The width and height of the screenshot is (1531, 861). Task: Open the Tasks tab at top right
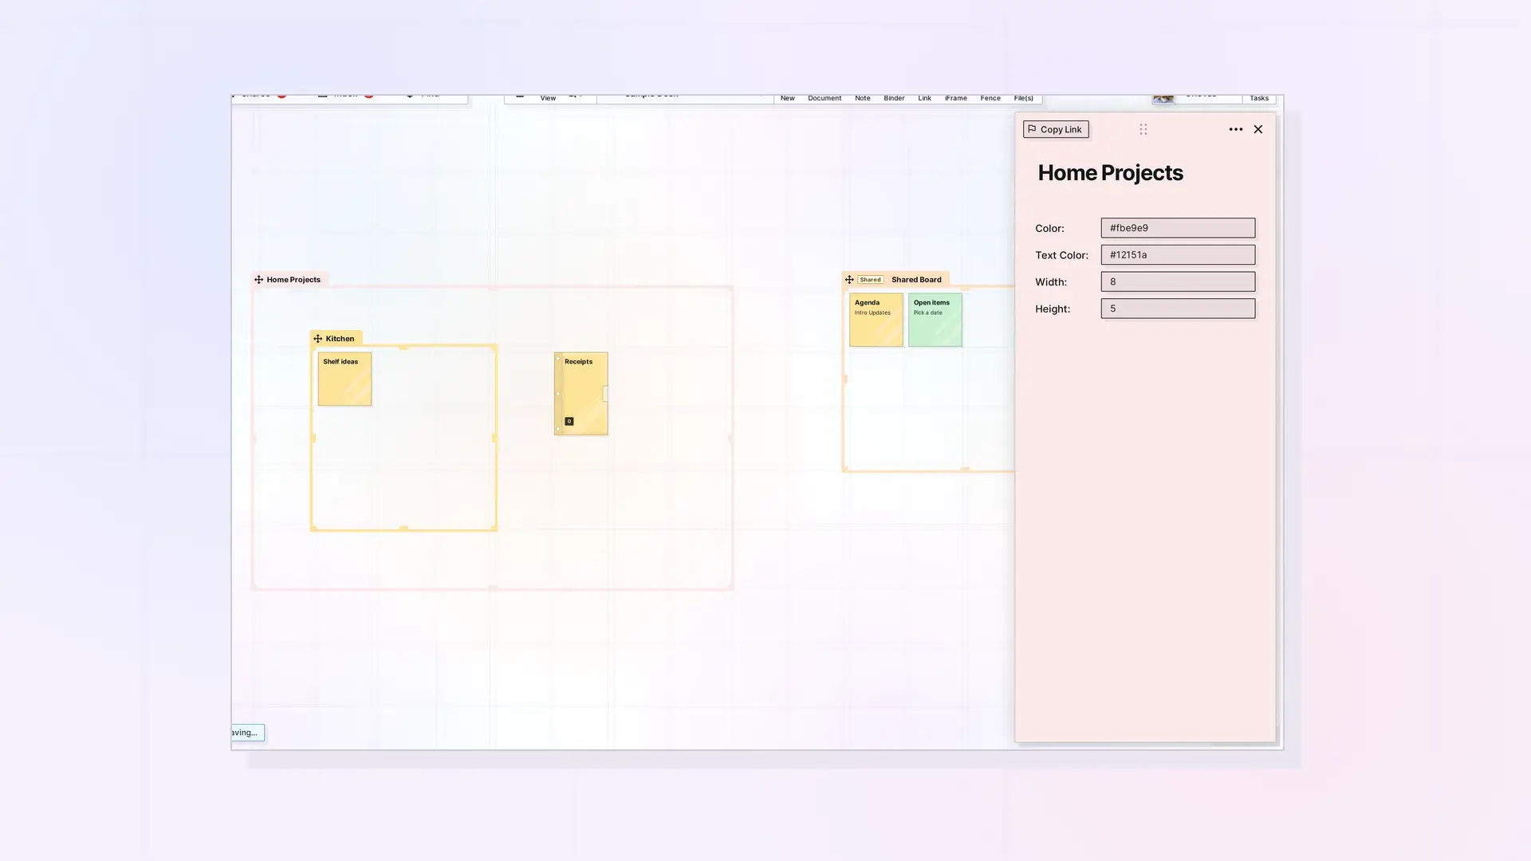(x=1259, y=98)
